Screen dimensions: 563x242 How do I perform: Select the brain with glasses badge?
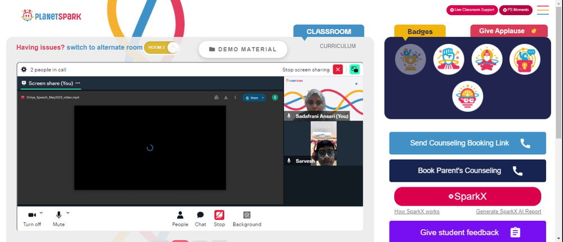[467, 96]
